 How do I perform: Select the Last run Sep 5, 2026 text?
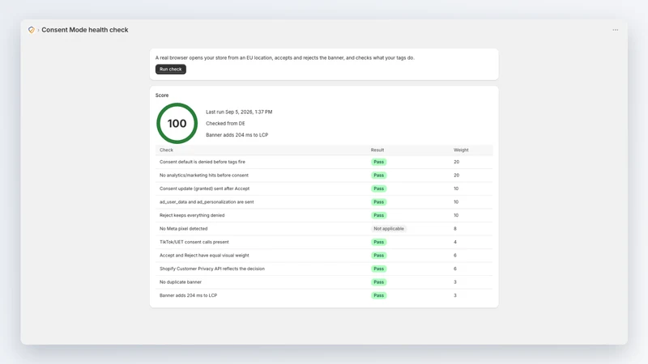click(239, 112)
